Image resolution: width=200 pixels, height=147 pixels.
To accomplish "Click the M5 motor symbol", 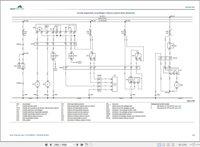I will pyautogui.click(x=37, y=84).
